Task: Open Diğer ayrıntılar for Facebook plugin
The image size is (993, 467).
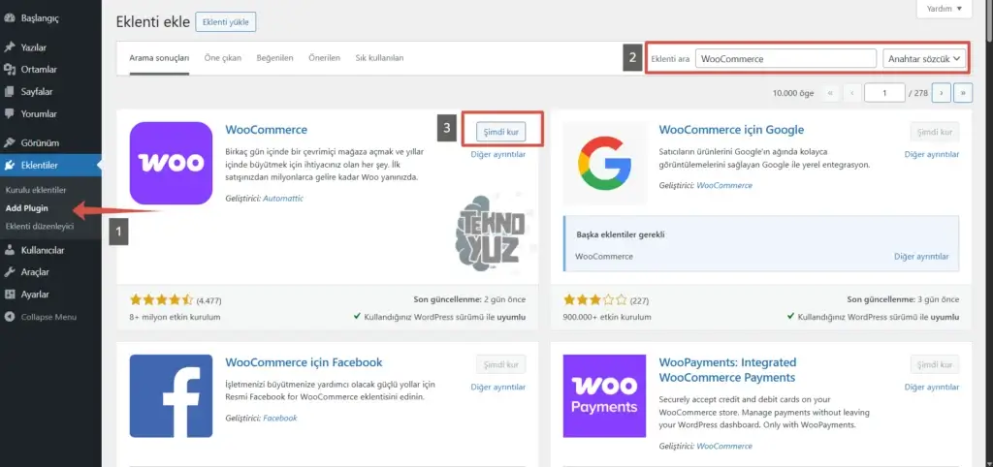Action: click(497, 388)
